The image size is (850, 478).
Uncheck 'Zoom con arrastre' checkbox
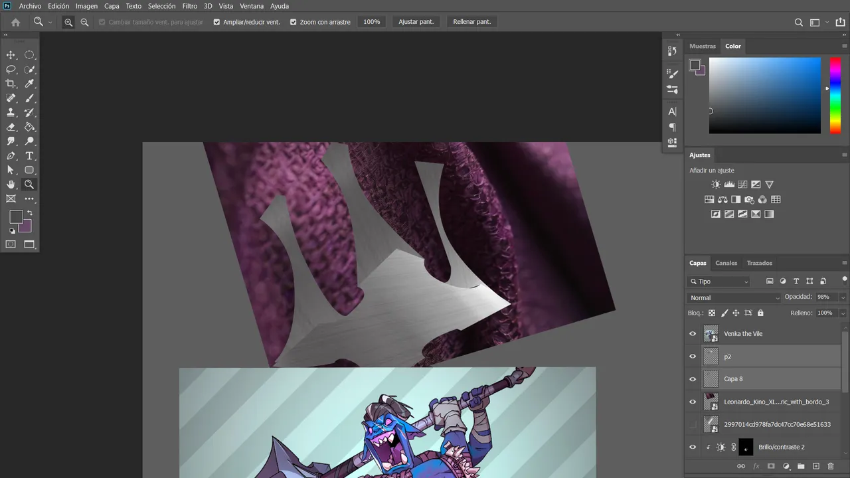tap(294, 22)
